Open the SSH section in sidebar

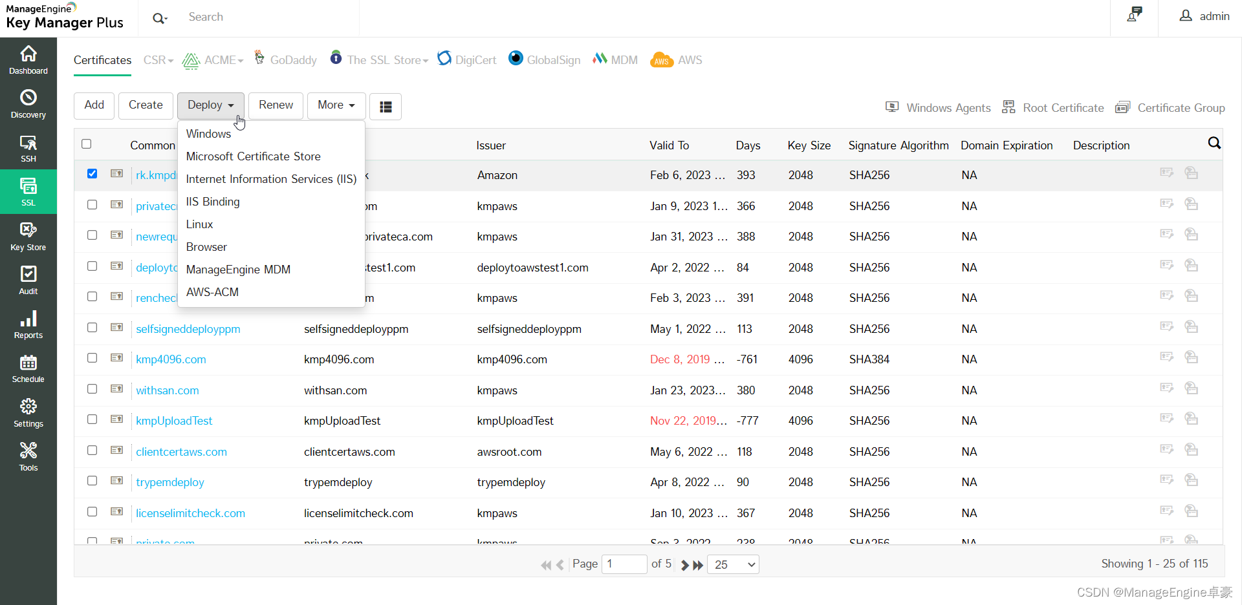point(28,148)
